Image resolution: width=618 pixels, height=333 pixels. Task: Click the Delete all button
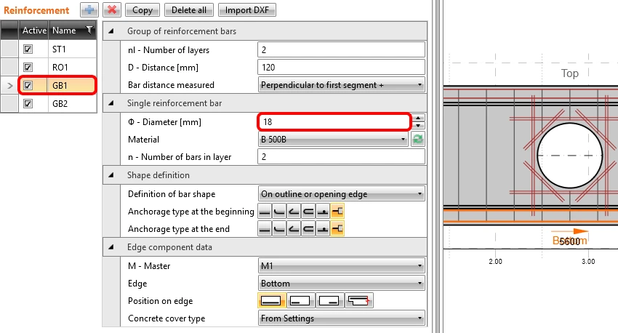(x=189, y=10)
